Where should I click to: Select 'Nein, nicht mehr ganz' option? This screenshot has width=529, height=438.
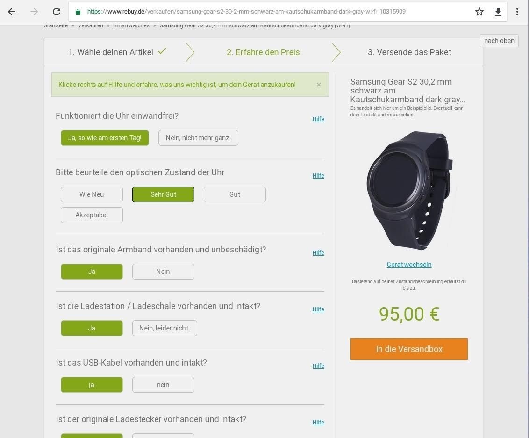(198, 138)
